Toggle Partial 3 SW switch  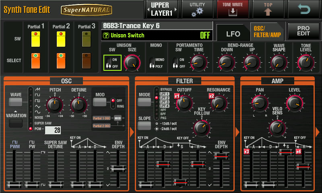87,39
